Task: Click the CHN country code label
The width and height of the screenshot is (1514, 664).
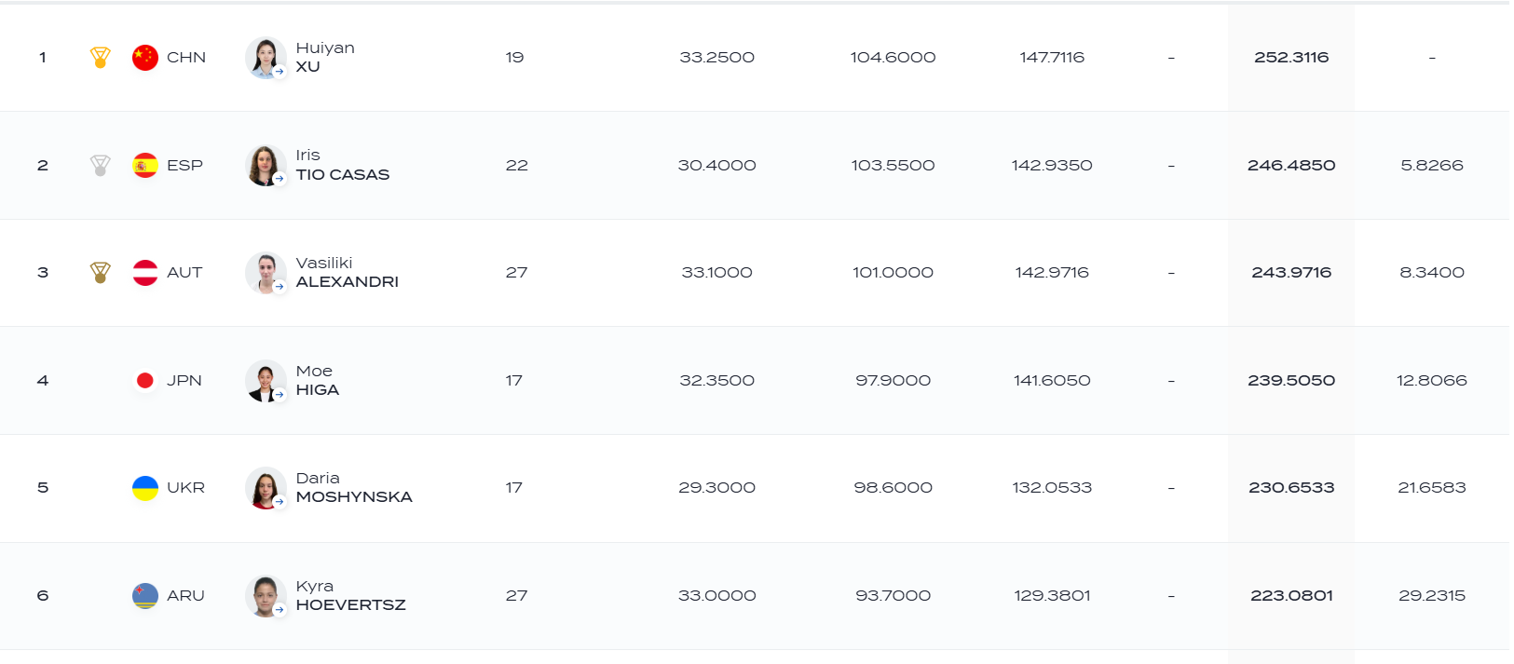Action: [x=186, y=58]
